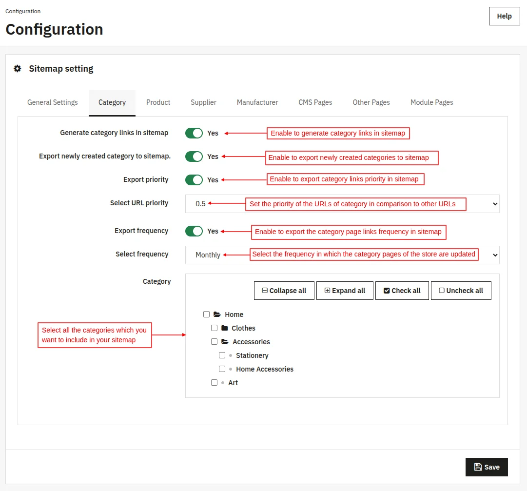Disable the Export frequency switch

pos(194,231)
